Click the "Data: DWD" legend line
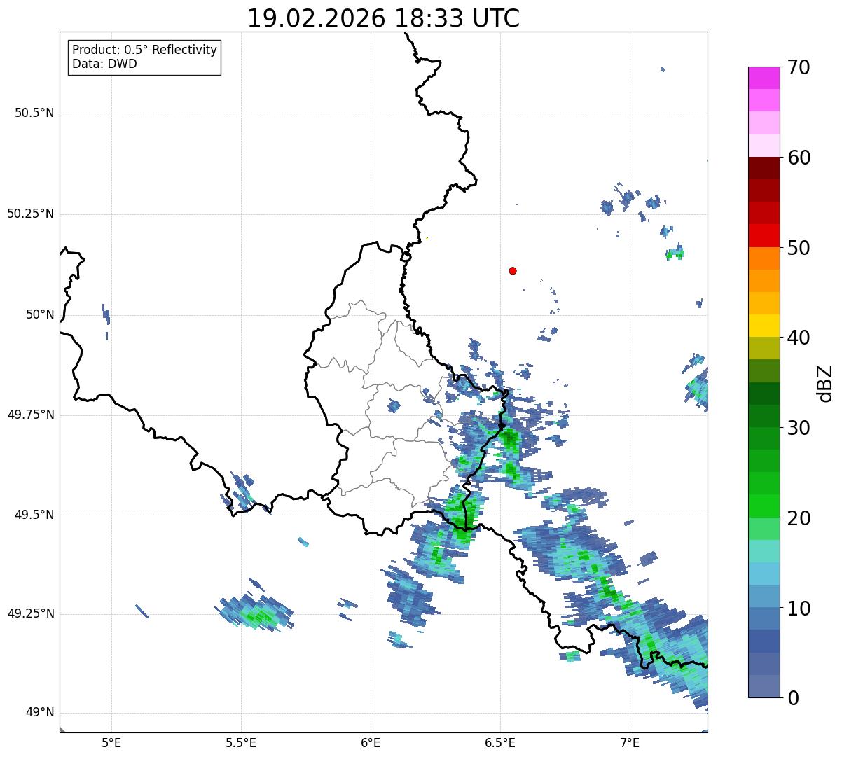The image size is (842, 757). (104, 64)
